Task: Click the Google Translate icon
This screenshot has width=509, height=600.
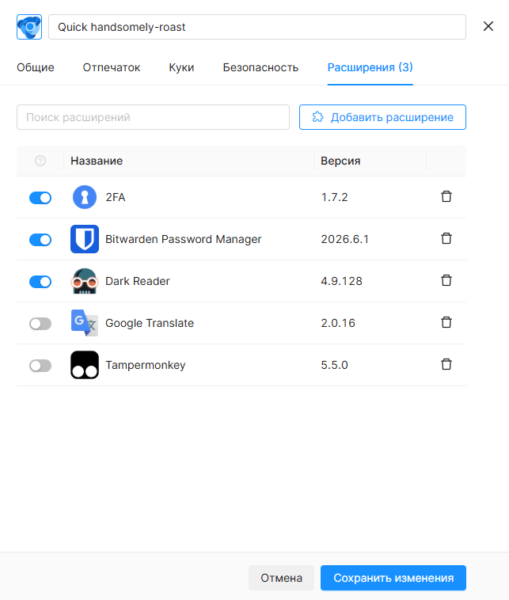Action: (x=85, y=323)
